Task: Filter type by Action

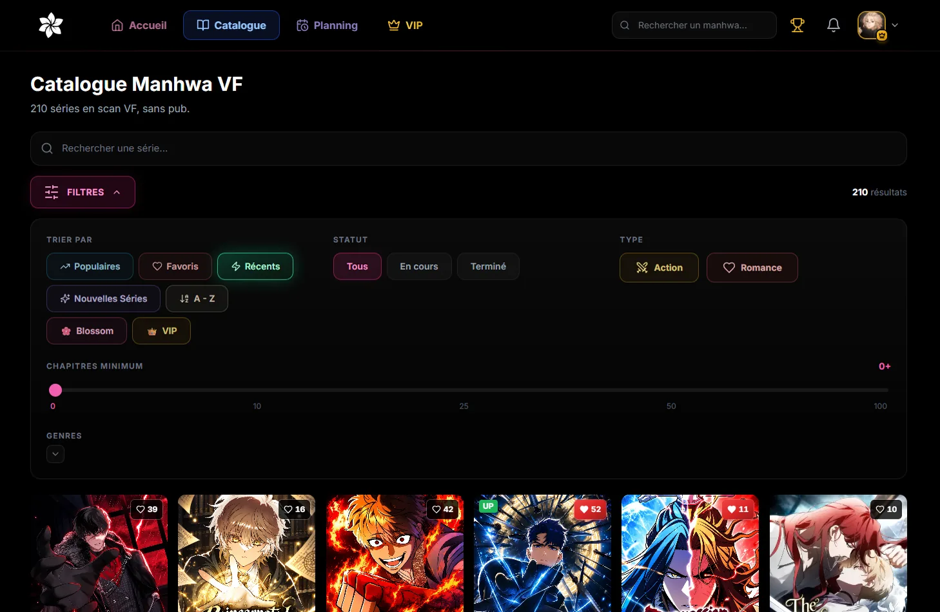Action: tap(659, 267)
